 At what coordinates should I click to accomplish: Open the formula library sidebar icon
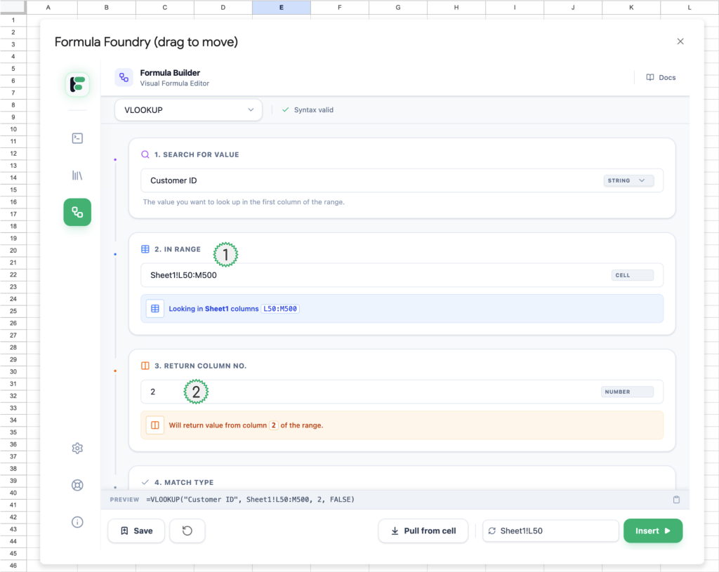[x=77, y=175]
